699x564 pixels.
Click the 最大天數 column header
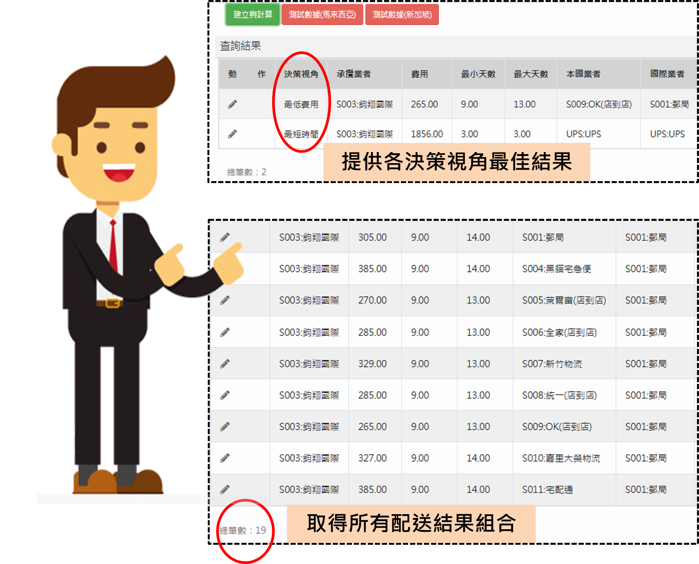click(531, 74)
